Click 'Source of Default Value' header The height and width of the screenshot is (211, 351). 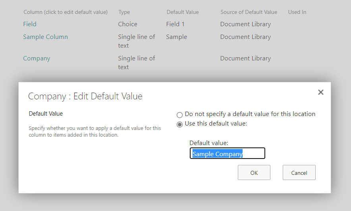pos(249,12)
